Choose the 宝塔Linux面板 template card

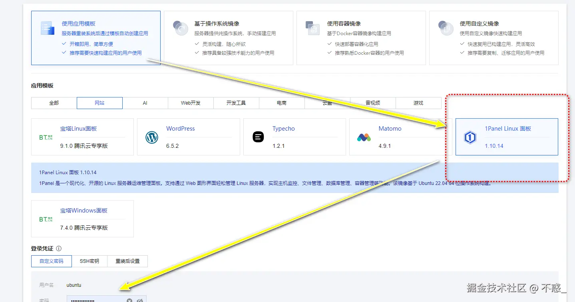pyautogui.click(x=82, y=137)
